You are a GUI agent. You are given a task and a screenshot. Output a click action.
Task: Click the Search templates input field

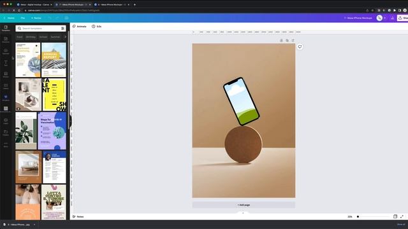point(41,28)
